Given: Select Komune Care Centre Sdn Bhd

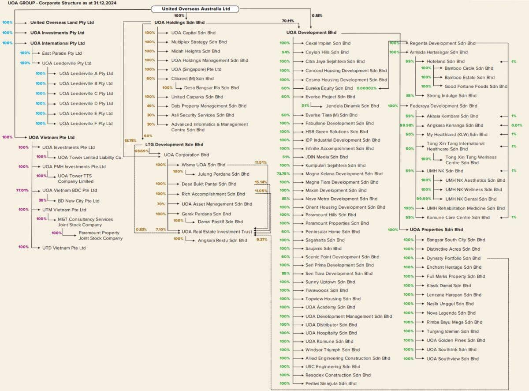Looking at the screenshot, I should (458, 218).
